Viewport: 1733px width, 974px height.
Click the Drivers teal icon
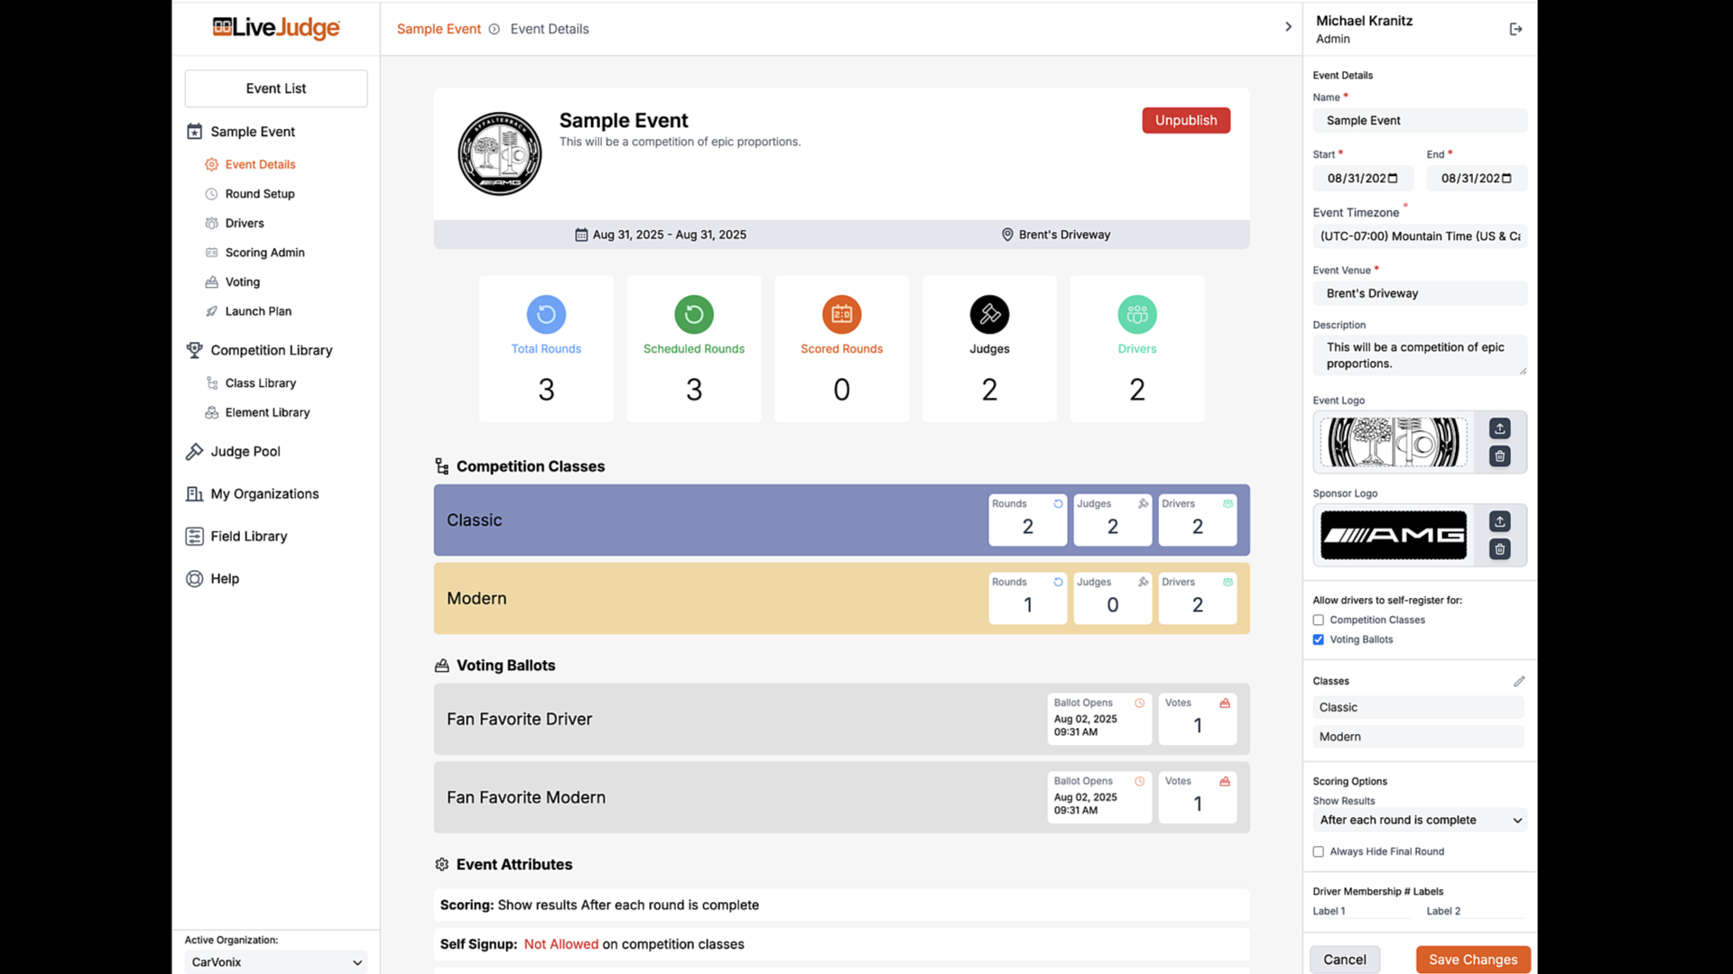[x=1137, y=314]
